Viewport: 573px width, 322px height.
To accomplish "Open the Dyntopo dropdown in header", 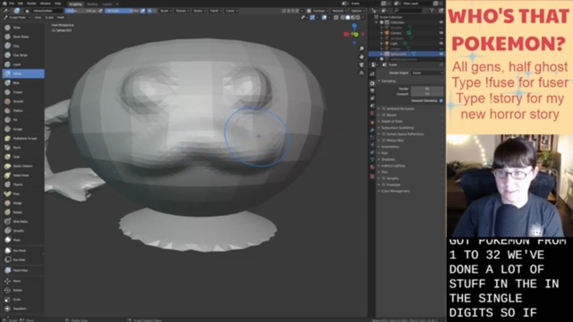I will 319,10.
